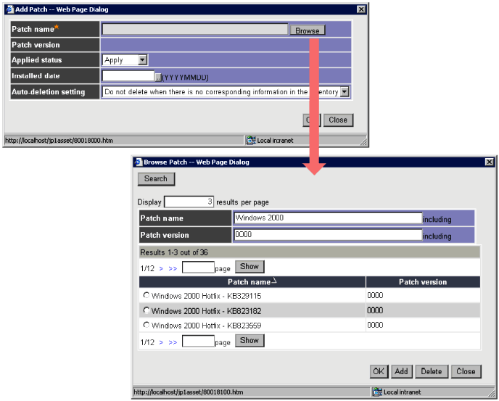
Task: Click Close button in Add Patch dialog
Action: (338, 120)
